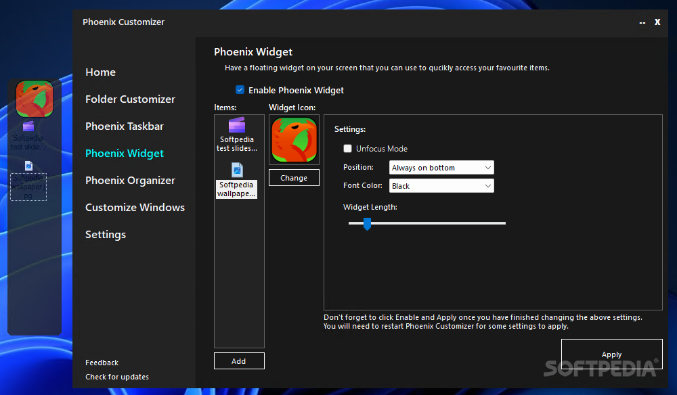Close Phoenix Customizer with the X button
The height and width of the screenshot is (395, 677).
[657, 22]
